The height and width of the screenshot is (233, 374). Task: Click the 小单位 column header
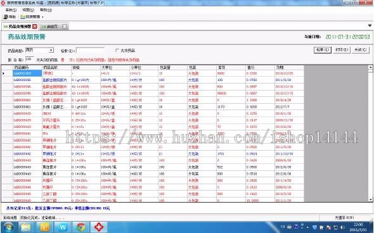click(x=144, y=68)
